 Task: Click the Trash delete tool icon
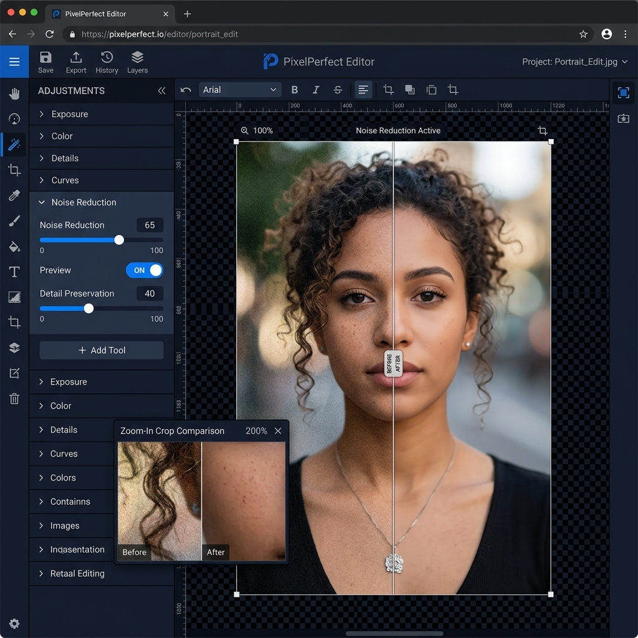[x=14, y=399]
